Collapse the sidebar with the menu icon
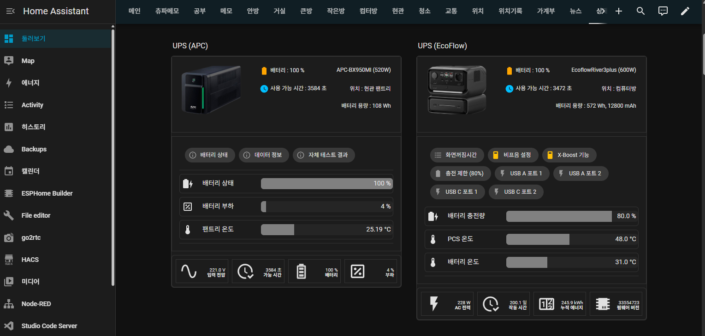This screenshot has width=705, height=336. click(x=10, y=11)
